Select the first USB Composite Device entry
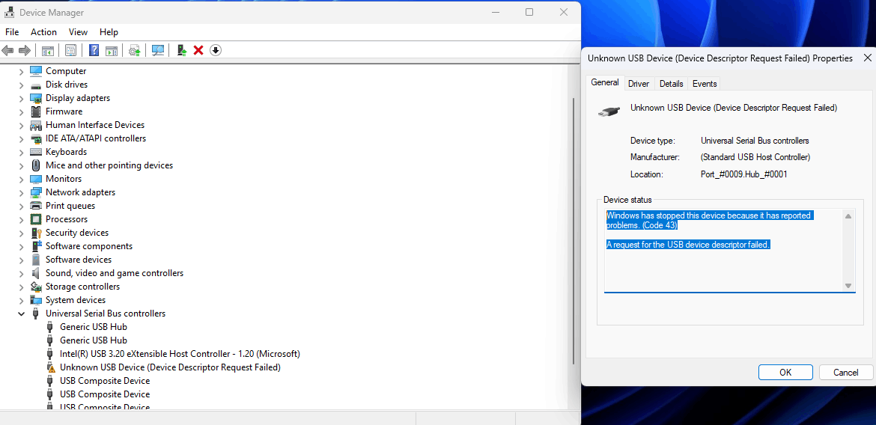The image size is (876, 425). point(105,381)
